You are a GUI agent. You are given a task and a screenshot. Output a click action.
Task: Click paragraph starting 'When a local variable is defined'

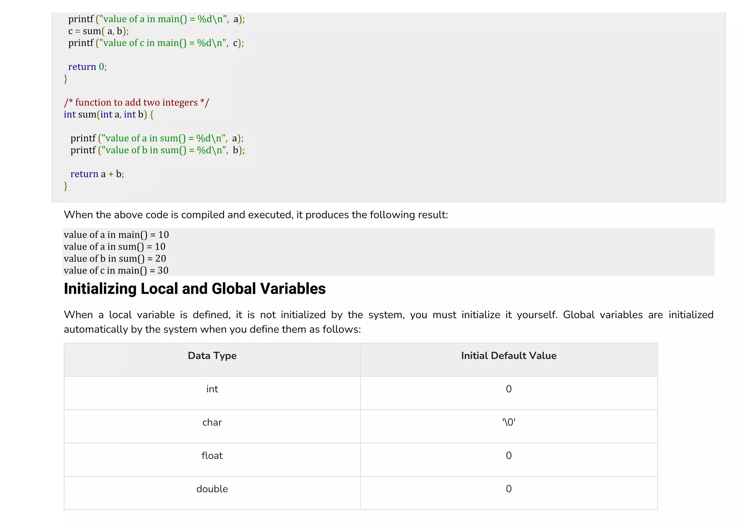coord(389,322)
